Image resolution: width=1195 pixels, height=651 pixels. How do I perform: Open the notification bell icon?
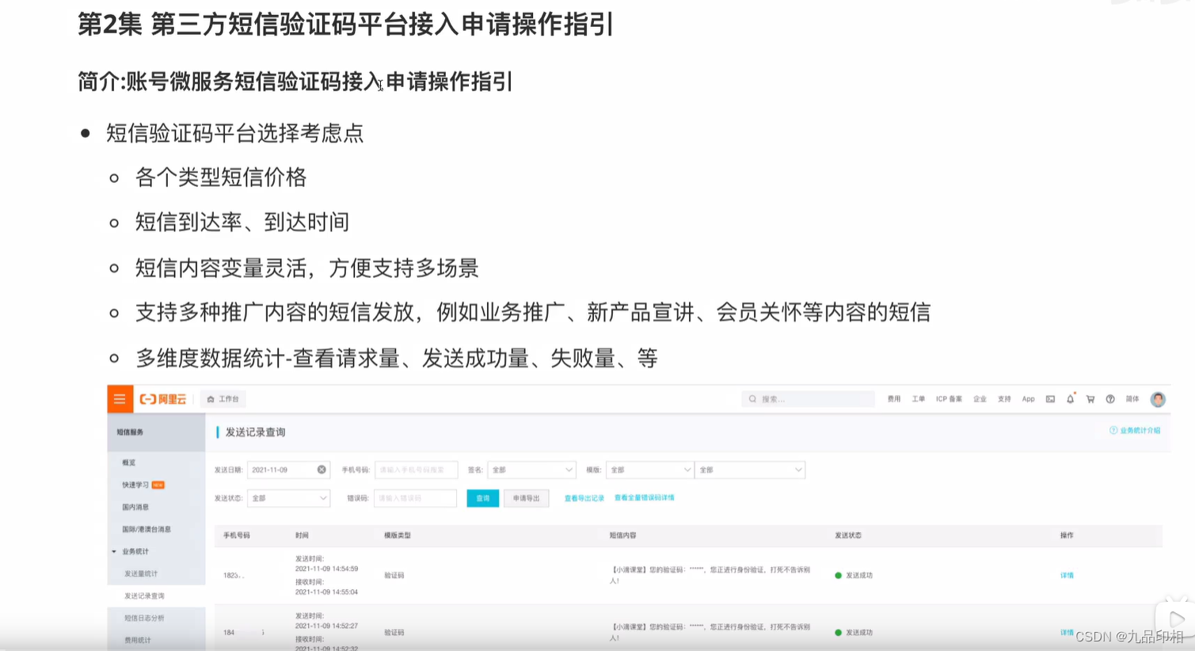click(1070, 399)
